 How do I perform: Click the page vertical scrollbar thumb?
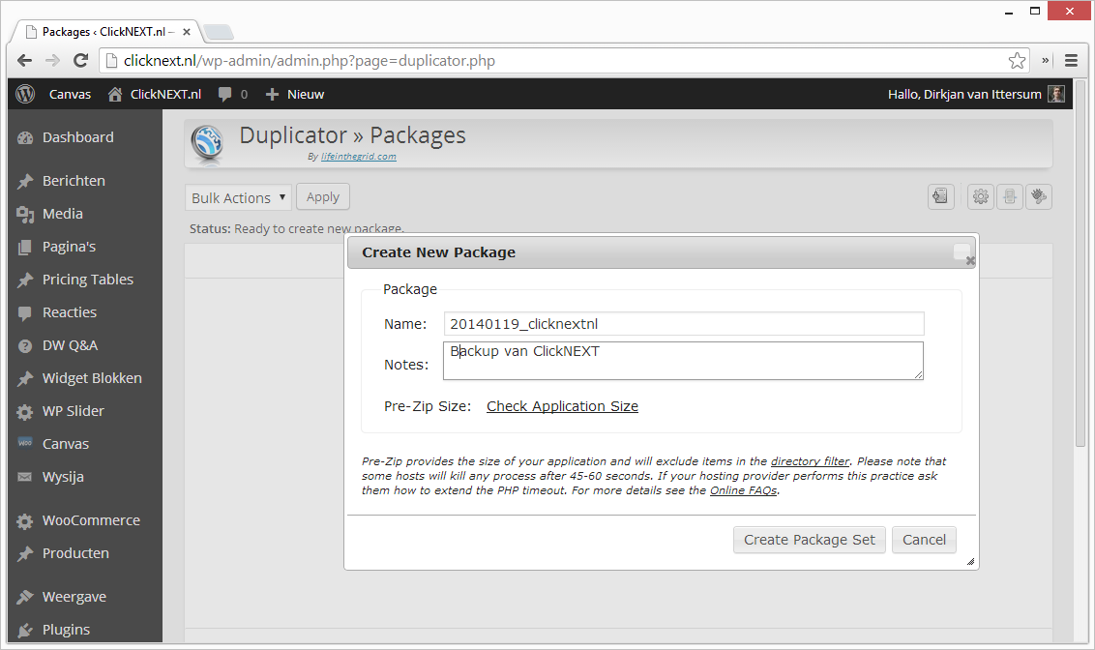(1080, 265)
